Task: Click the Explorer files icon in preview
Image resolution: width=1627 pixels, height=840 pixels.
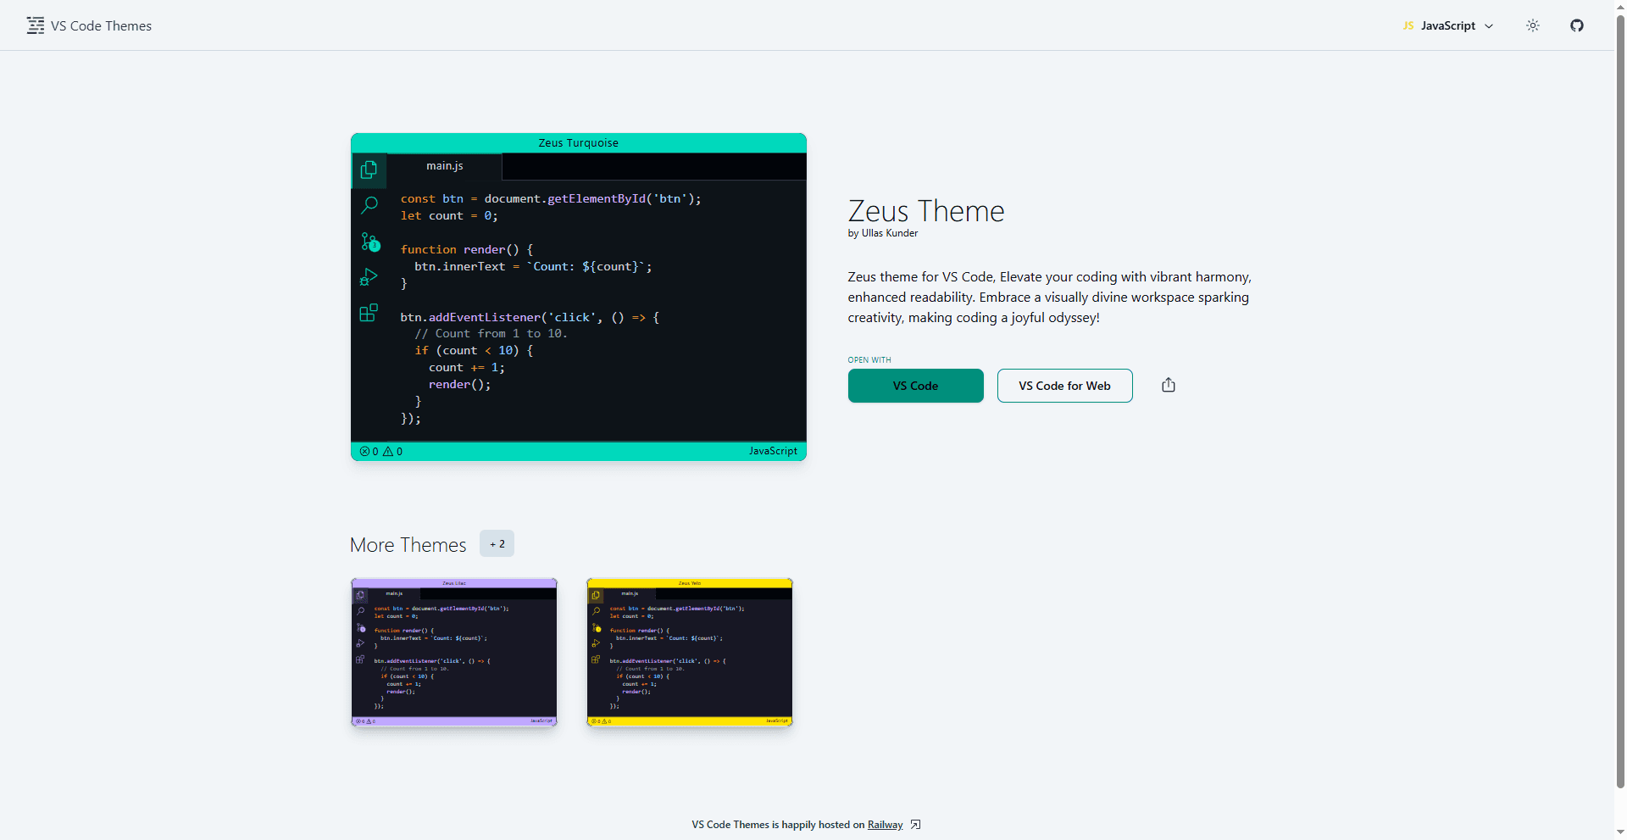Action: pyautogui.click(x=369, y=170)
